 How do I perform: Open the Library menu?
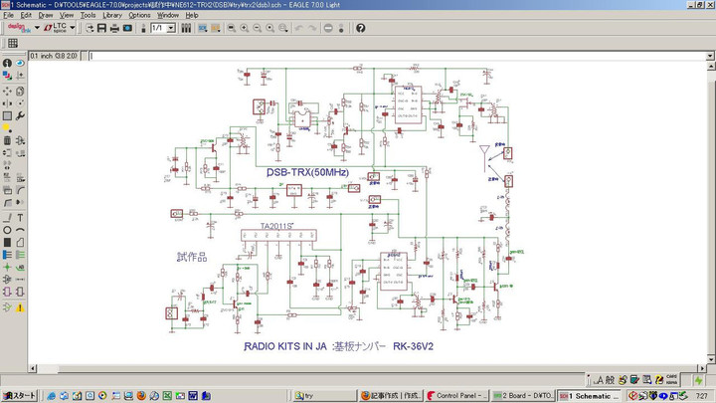pos(112,15)
